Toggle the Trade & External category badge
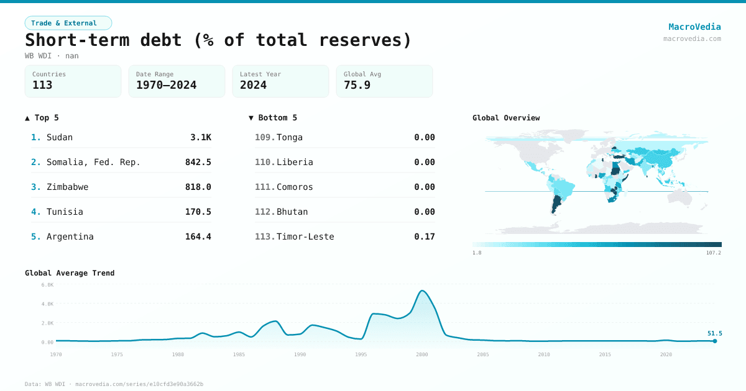746x391 pixels. pos(68,22)
